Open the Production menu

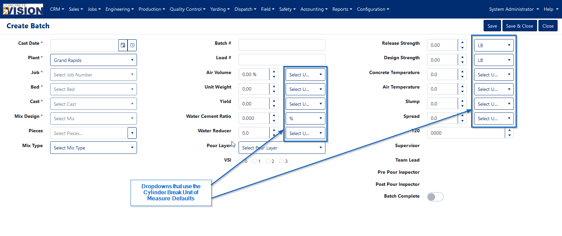tap(152, 9)
